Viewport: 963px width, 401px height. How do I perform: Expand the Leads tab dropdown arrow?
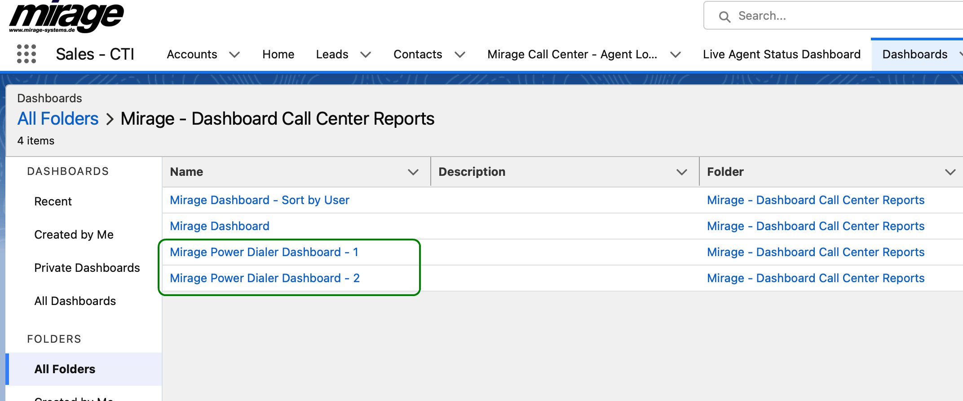coord(366,55)
